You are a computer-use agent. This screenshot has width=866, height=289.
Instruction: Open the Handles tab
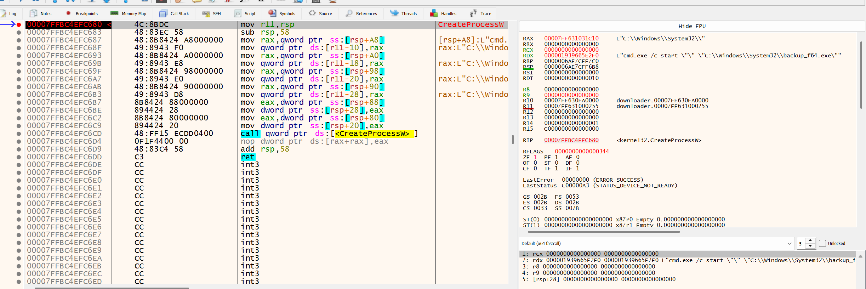point(443,13)
